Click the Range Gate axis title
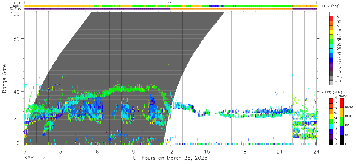Viewport: 356px width, 164px height. pos(4,78)
